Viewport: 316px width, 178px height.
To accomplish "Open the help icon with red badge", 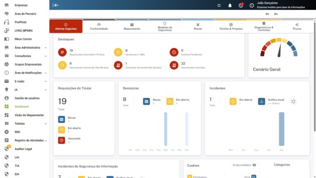I will click(241, 5).
